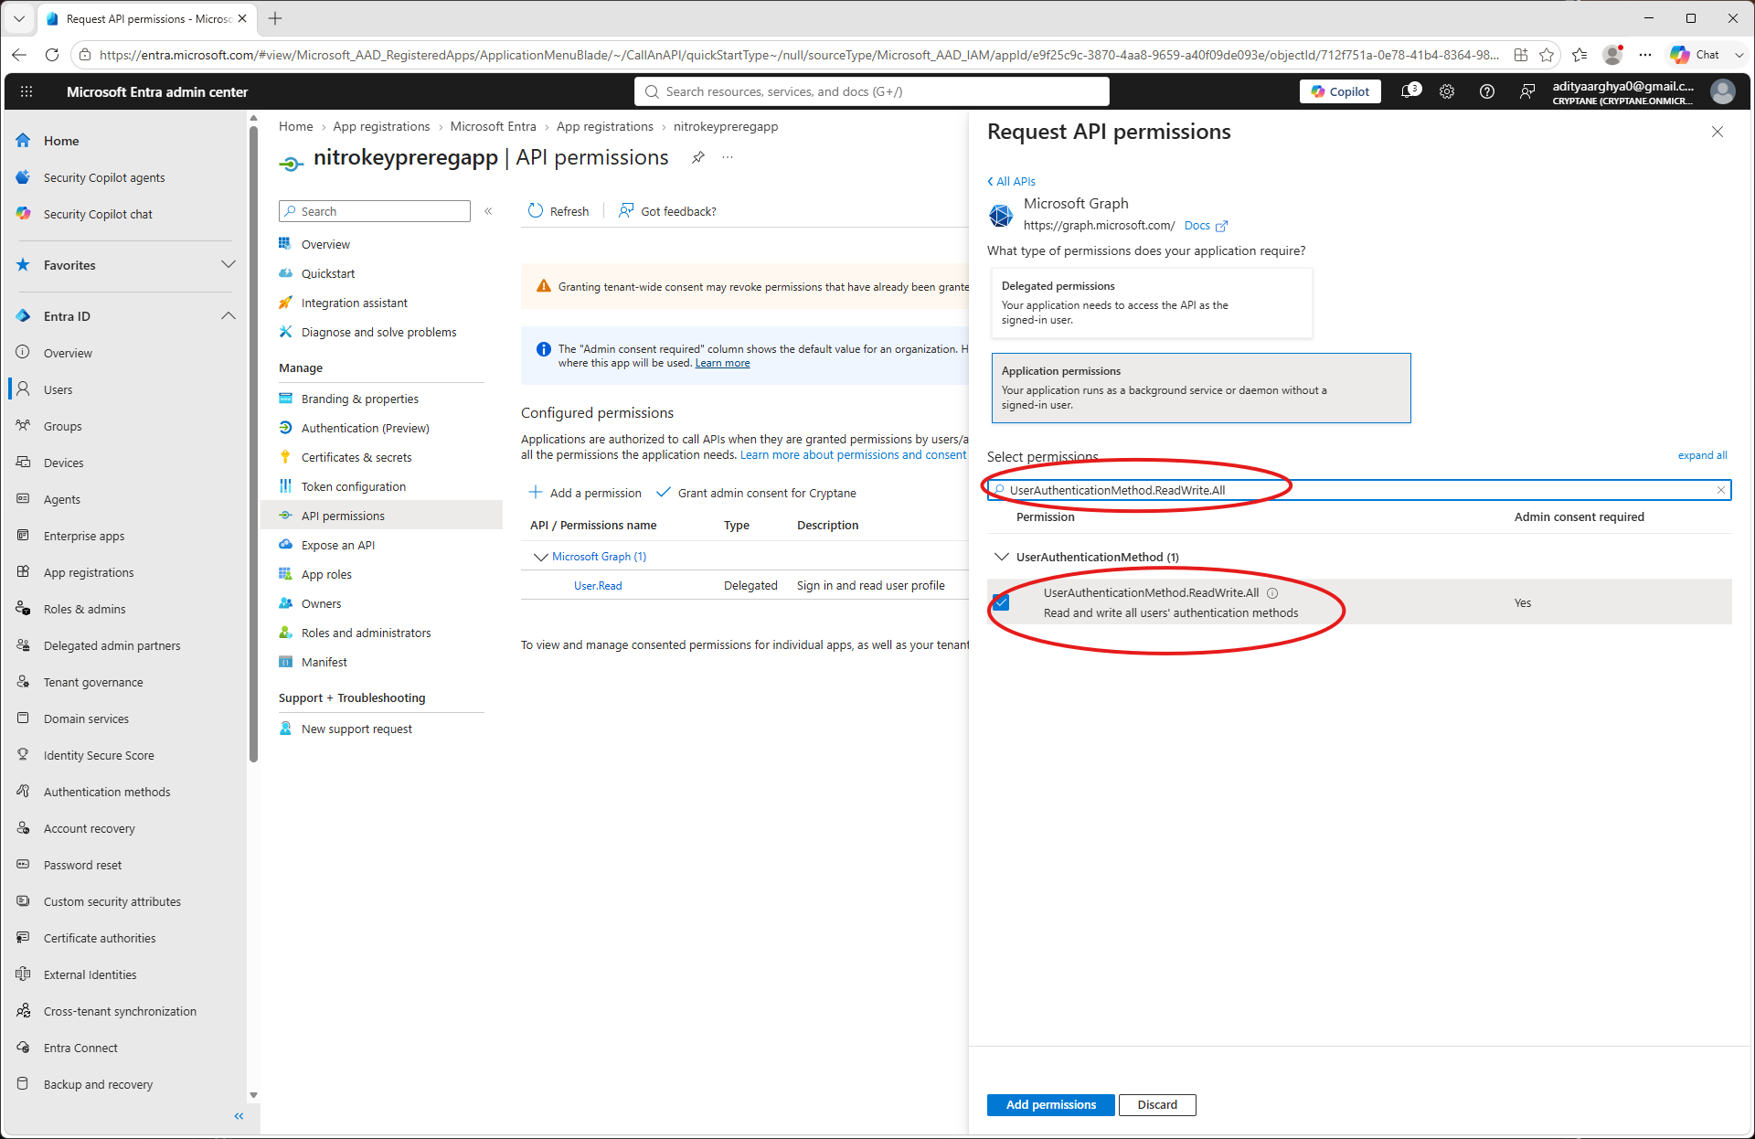Click the feedback person icon in header
Screen dimensions: 1755x1139
pos(1527,91)
